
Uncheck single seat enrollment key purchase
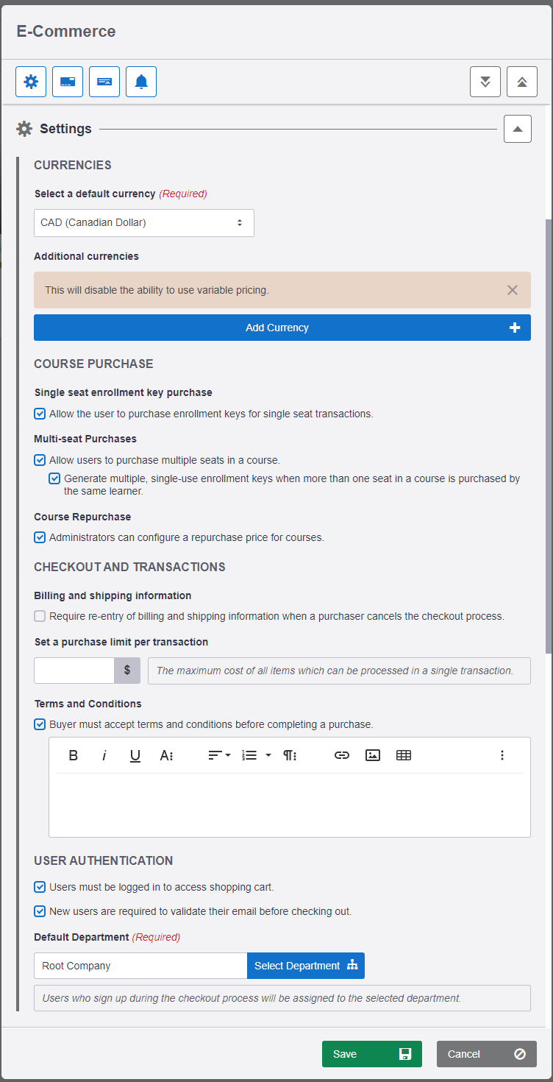click(39, 413)
